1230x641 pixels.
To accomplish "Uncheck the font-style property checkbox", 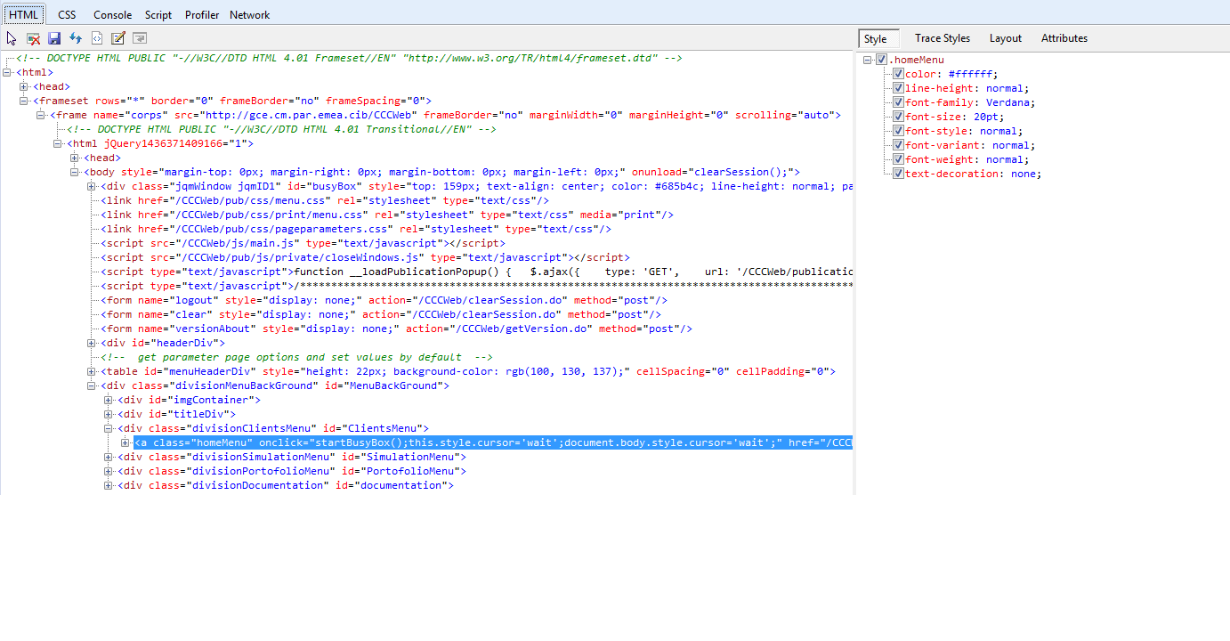I will [899, 131].
